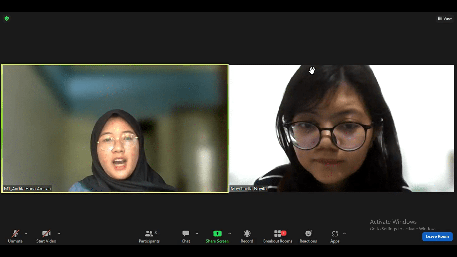
Task: Click the green encryption shield icon
Action: pos(7,18)
